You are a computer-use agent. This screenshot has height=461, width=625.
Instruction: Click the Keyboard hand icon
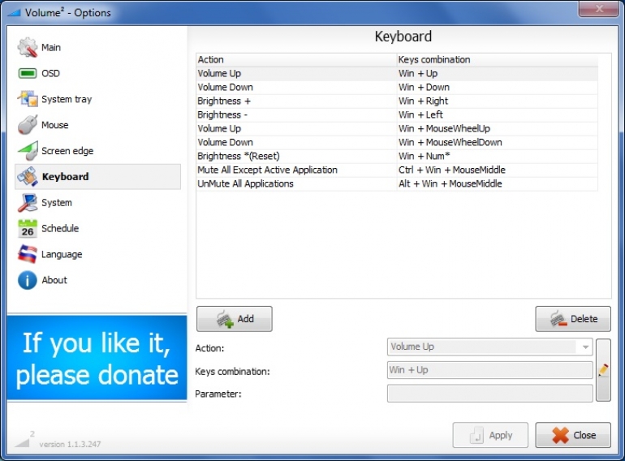tap(28, 176)
